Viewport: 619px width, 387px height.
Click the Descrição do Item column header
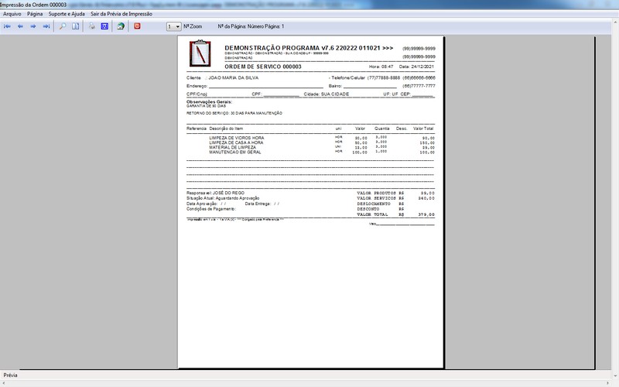[226, 128]
